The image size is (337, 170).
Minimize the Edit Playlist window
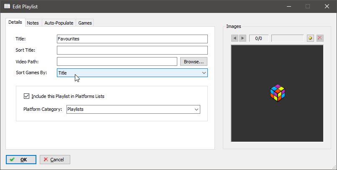pos(289,6)
